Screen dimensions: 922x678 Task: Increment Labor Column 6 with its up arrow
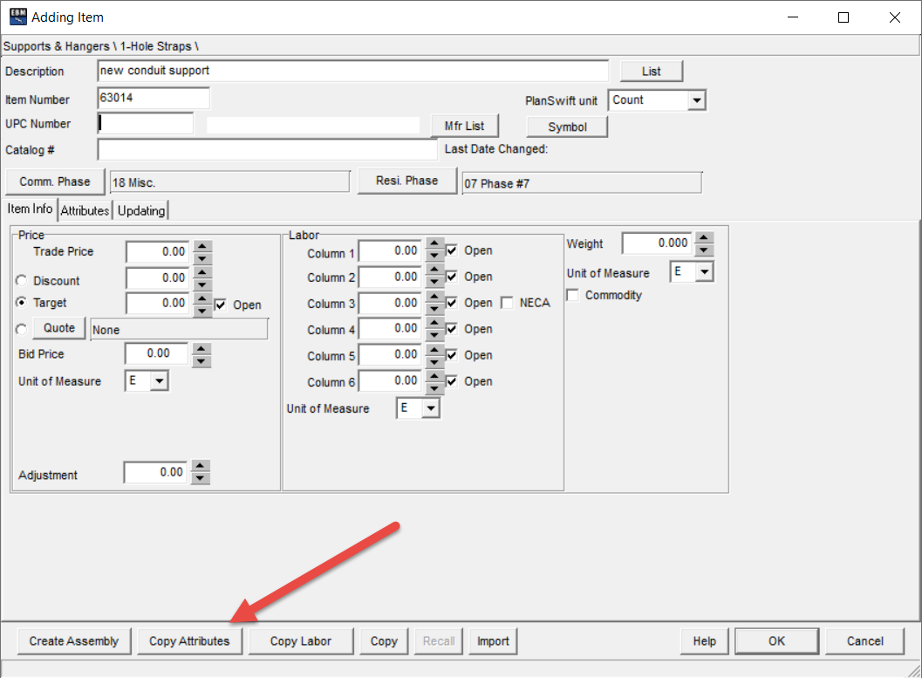pyautogui.click(x=435, y=376)
